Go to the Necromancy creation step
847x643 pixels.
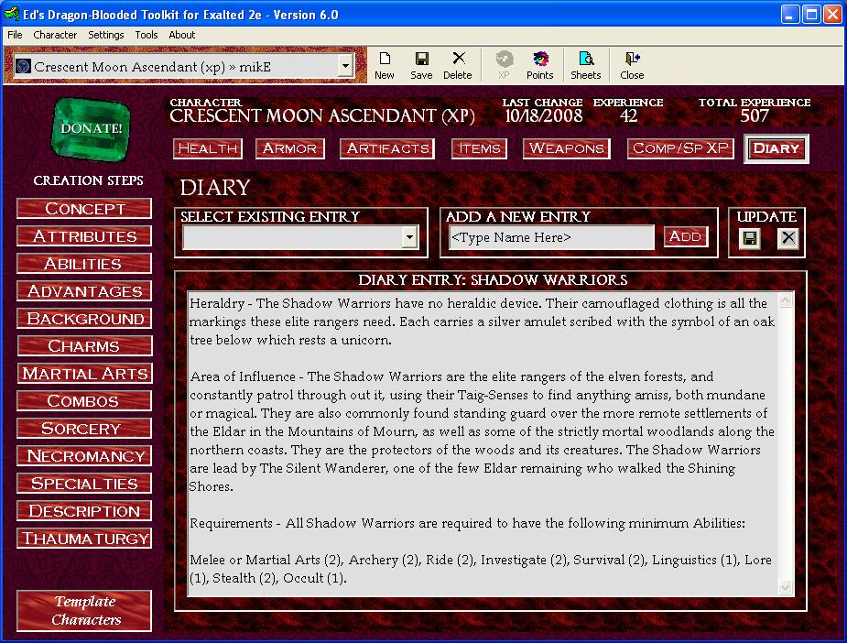point(84,456)
